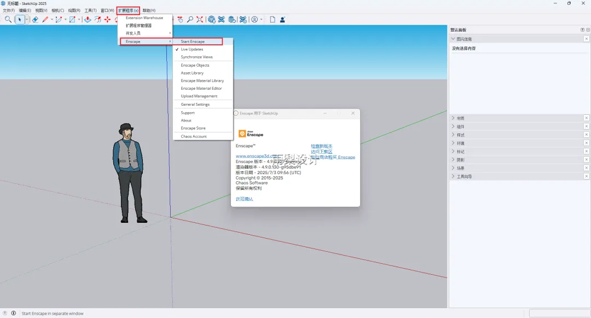591x318 pixels.
Task: Open Enscape Material Library
Action: (x=203, y=80)
